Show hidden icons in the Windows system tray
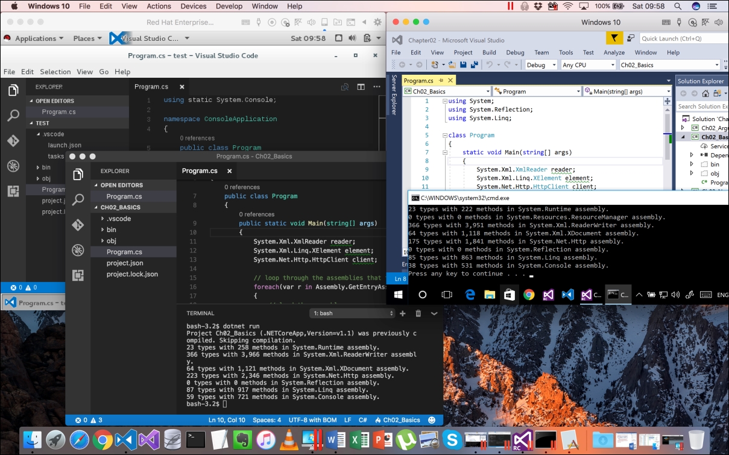729x455 pixels. pos(639,295)
